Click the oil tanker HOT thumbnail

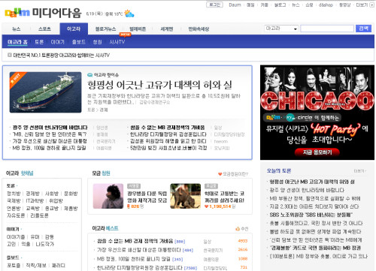coord(45,92)
